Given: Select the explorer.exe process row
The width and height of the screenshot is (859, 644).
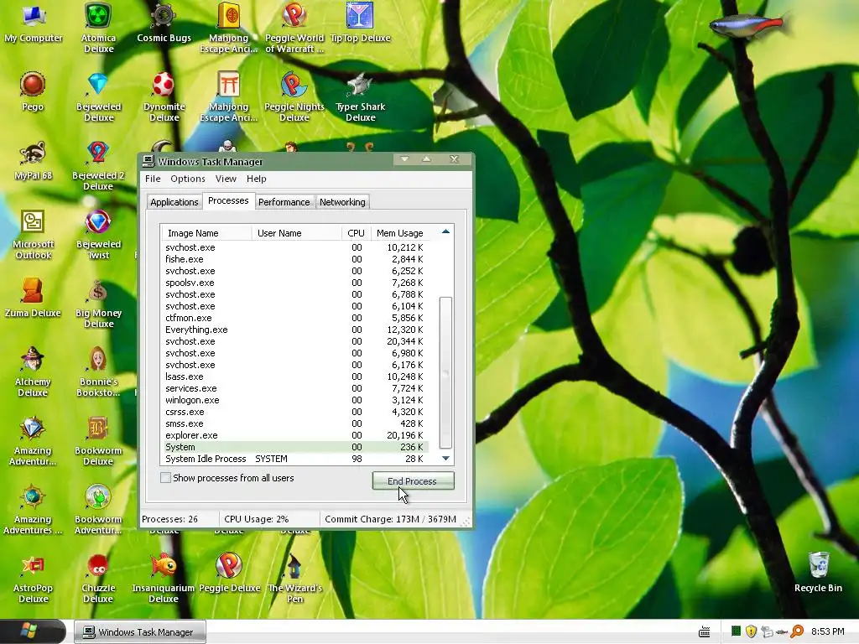Looking at the screenshot, I should [296, 435].
